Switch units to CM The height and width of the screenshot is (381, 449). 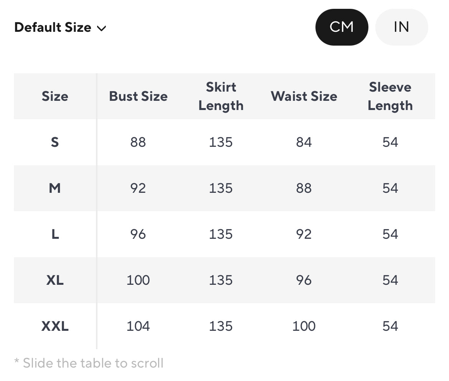point(342,27)
